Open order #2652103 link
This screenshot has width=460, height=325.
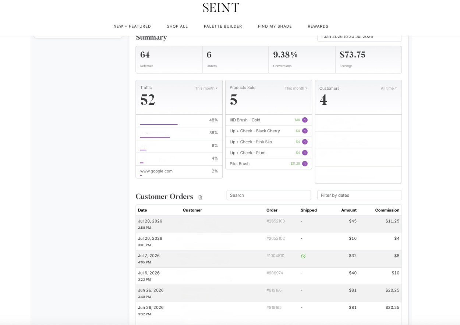[276, 221]
